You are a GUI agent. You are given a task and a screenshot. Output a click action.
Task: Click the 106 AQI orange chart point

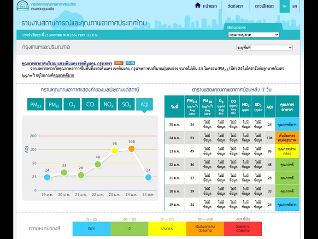pos(131,149)
